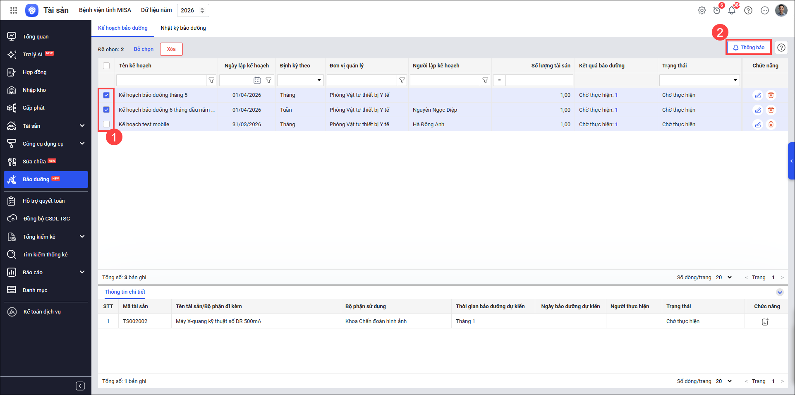Screen dimensions: 795x395
Task: Switch to Nhật ký bảo dưỡng tab
Action: (183, 28)
